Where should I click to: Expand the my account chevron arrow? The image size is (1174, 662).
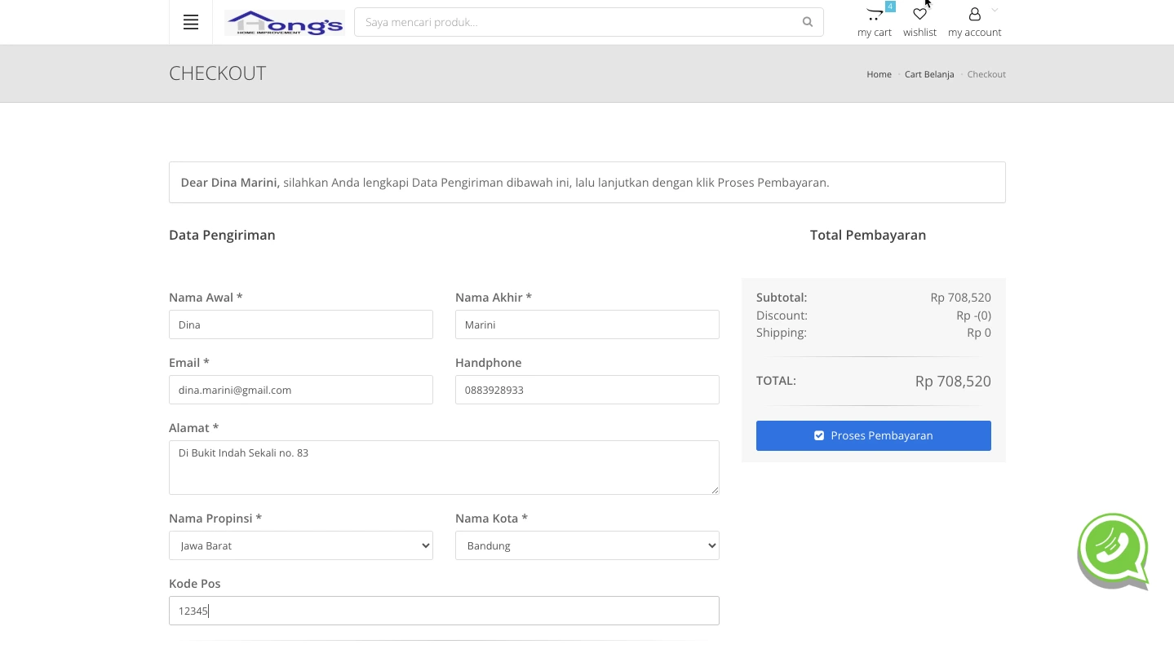tap(995, 10)
